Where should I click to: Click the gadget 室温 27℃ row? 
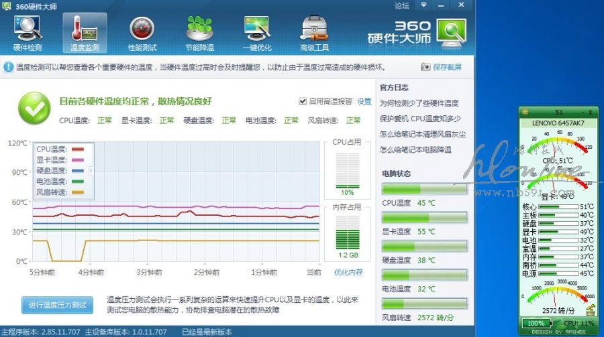point(558,249)
